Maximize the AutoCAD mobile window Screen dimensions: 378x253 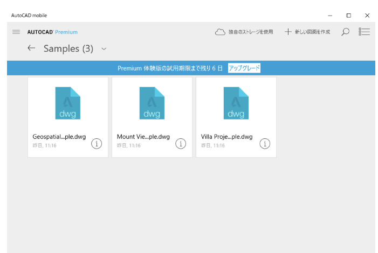pyautogui.click(x=348, y=16)
